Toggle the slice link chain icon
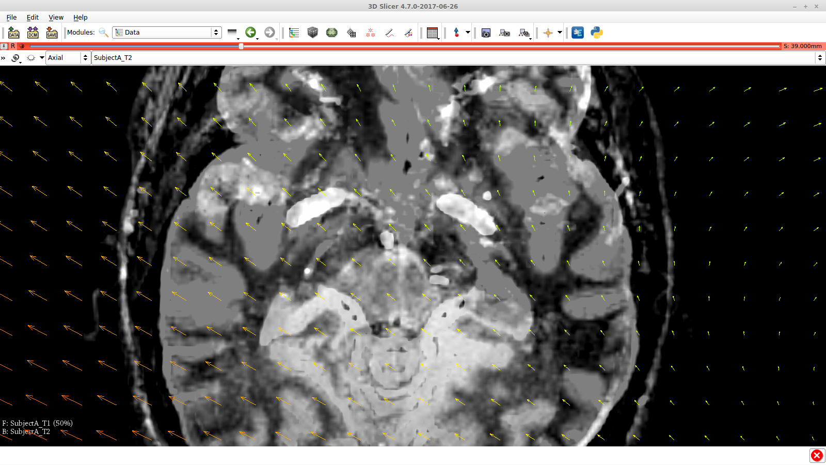This screenshot has width=826, height=465. pos(16,58)
